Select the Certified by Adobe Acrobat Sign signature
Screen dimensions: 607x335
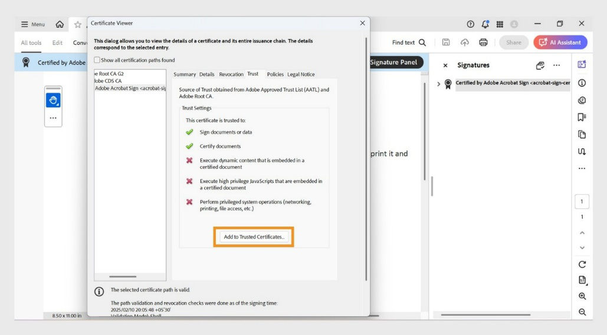(x=513, y=83)
